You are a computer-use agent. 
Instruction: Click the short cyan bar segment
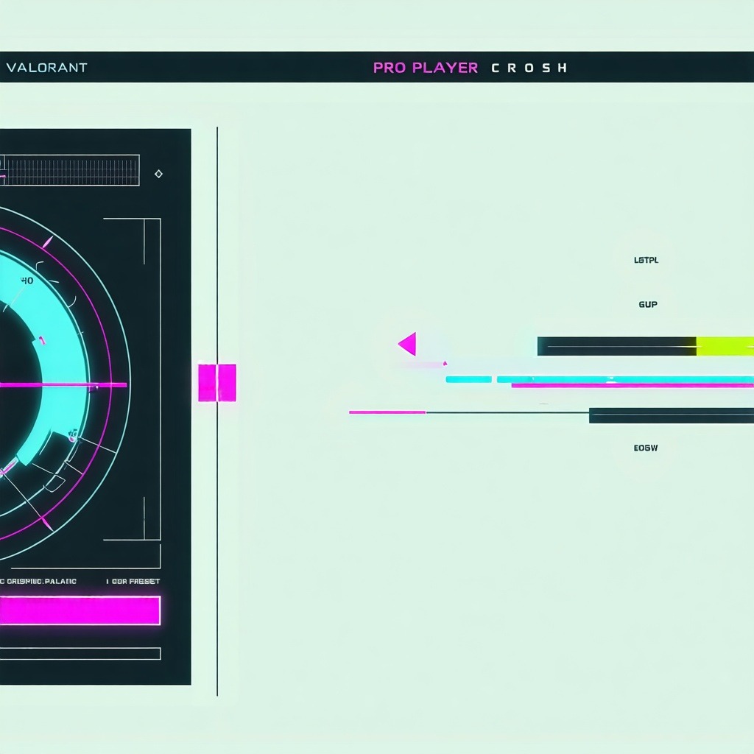(468, 379)
